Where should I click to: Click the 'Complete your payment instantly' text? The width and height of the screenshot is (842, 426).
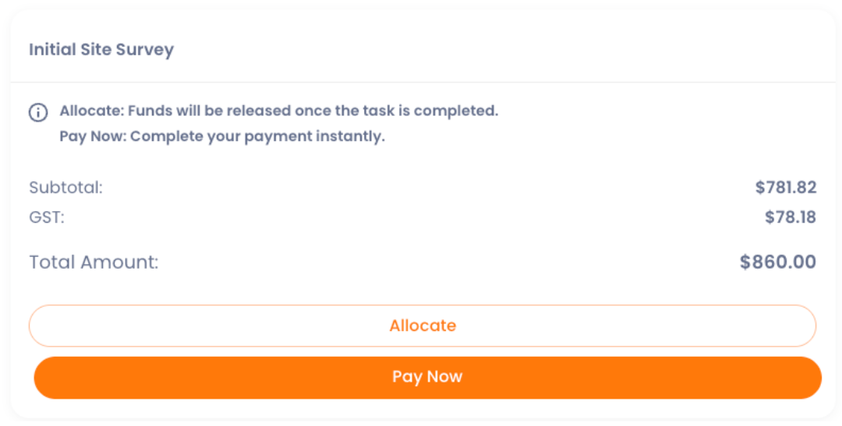(x=257, y=137)
